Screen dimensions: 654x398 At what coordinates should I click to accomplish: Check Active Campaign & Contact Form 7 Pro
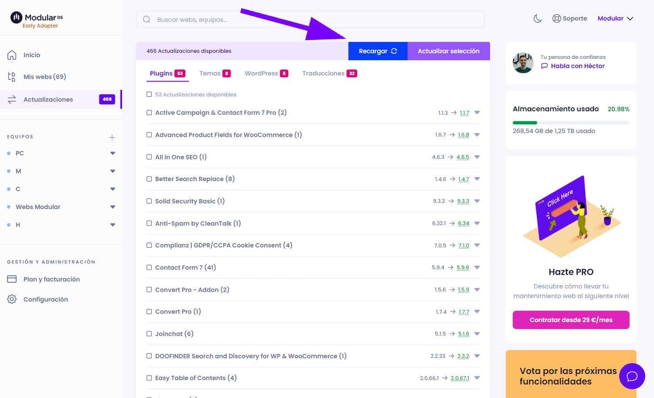149,113
